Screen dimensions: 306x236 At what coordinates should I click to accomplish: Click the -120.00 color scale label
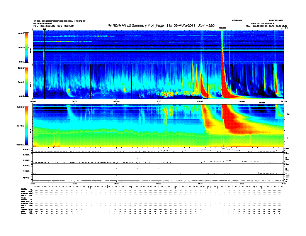[x=20, y=107]
